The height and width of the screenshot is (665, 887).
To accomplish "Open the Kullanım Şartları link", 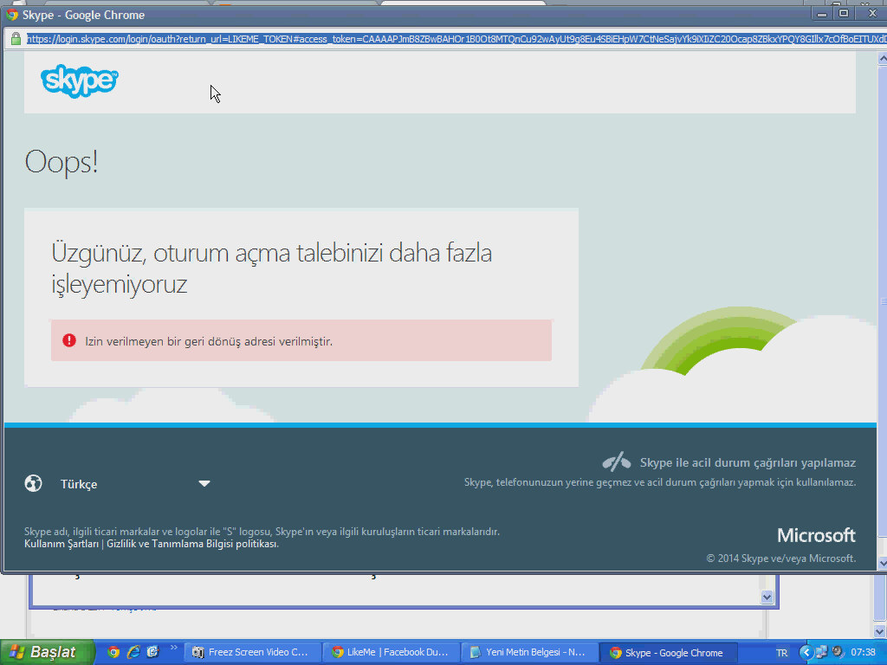I will 62,544.
